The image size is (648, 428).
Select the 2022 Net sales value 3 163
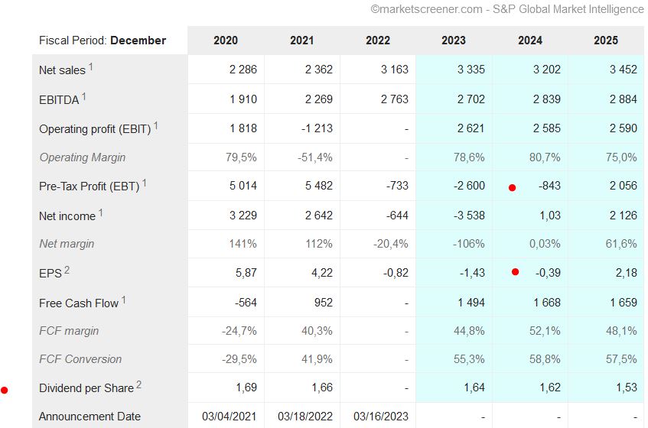pos(394,70)
